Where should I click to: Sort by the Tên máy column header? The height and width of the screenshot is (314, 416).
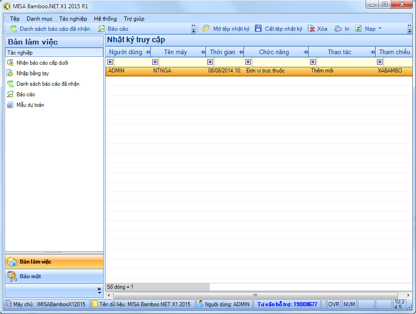pyautogui.click(x=175, y=52)
